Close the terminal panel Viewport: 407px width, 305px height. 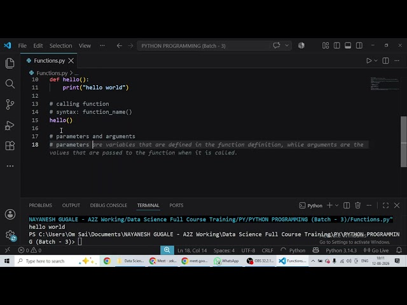pos(397,205)
